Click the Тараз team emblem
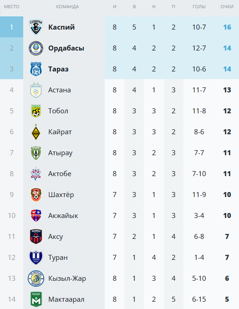This screenshot has height=309, width=239. [36, 69]
